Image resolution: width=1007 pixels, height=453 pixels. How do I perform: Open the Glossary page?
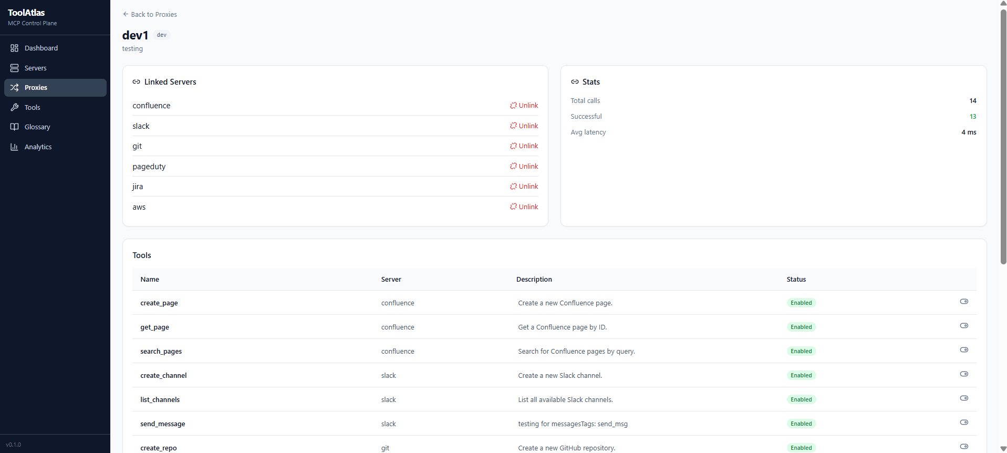pos(55,127)
